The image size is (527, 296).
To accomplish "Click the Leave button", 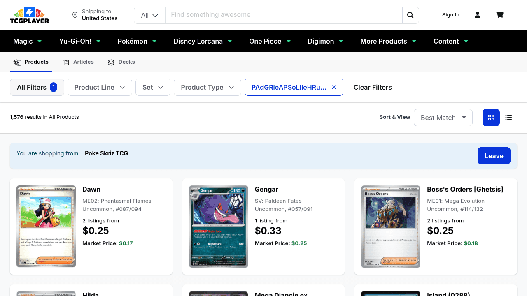I will point(494,156).
